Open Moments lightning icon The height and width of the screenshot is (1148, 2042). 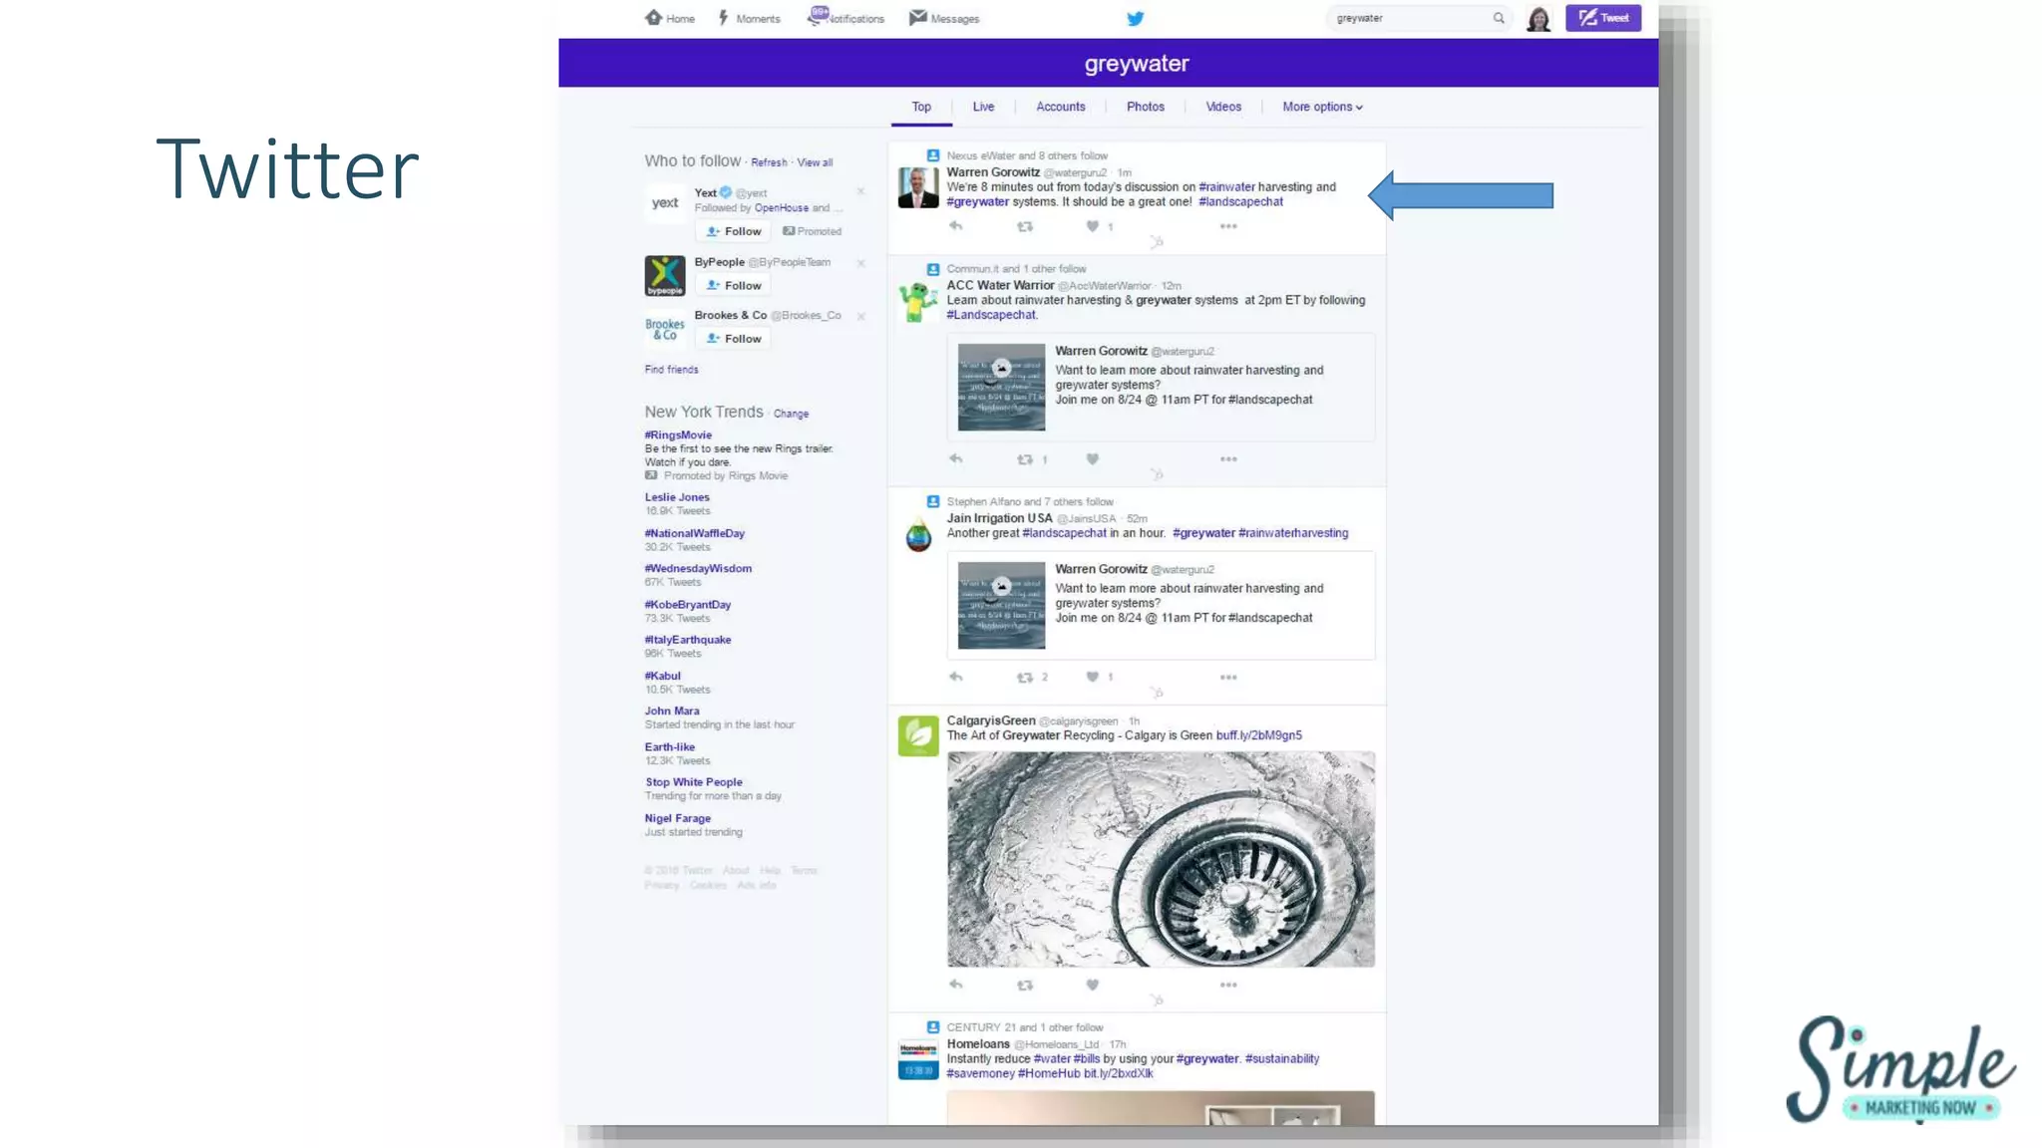pyautogui.click(x=724, y=17)
